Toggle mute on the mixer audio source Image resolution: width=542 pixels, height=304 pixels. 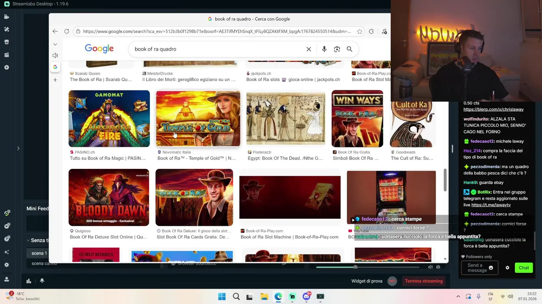(430, 267)
